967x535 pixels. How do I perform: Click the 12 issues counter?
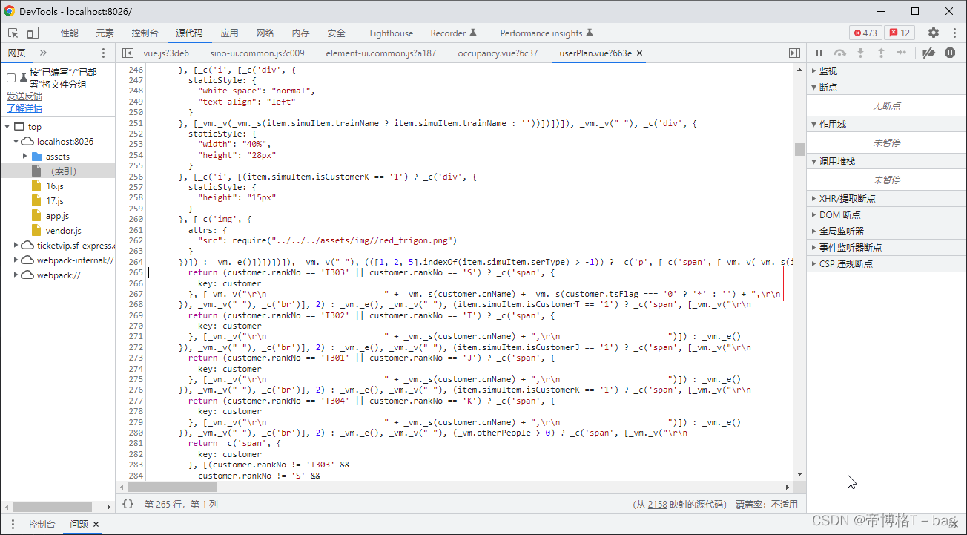point(900,33)
